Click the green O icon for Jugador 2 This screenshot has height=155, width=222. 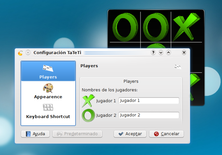pos(88,115)
